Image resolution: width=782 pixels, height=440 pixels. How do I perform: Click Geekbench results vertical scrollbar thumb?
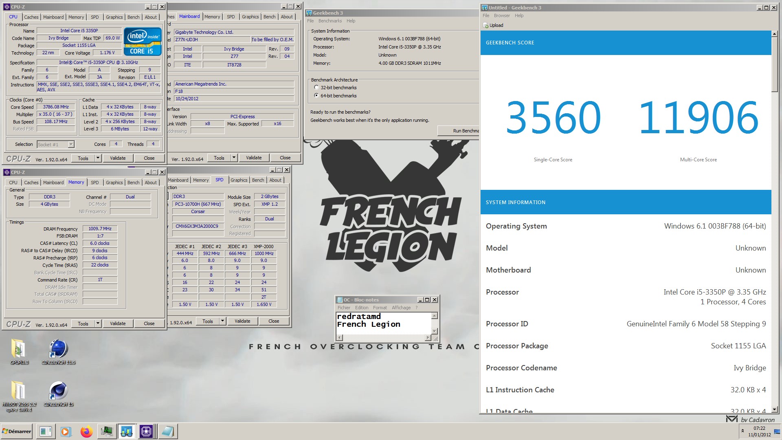[x=775, y=64]
